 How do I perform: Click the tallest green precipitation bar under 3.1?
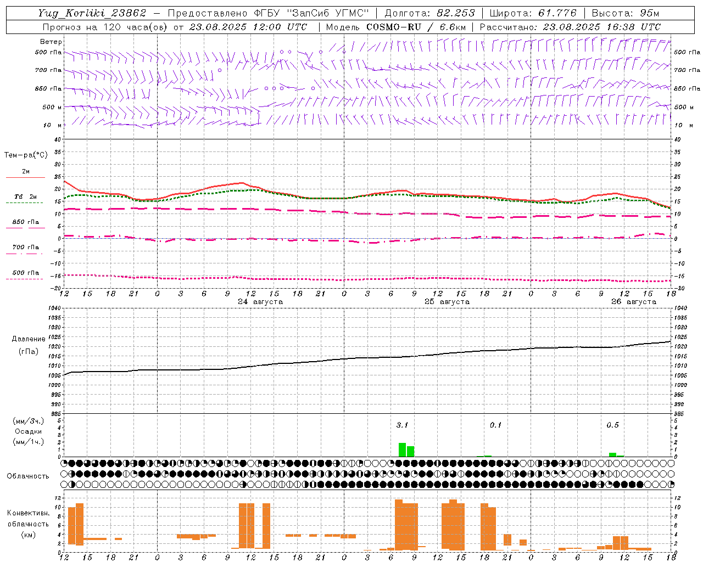coord(403,449)
